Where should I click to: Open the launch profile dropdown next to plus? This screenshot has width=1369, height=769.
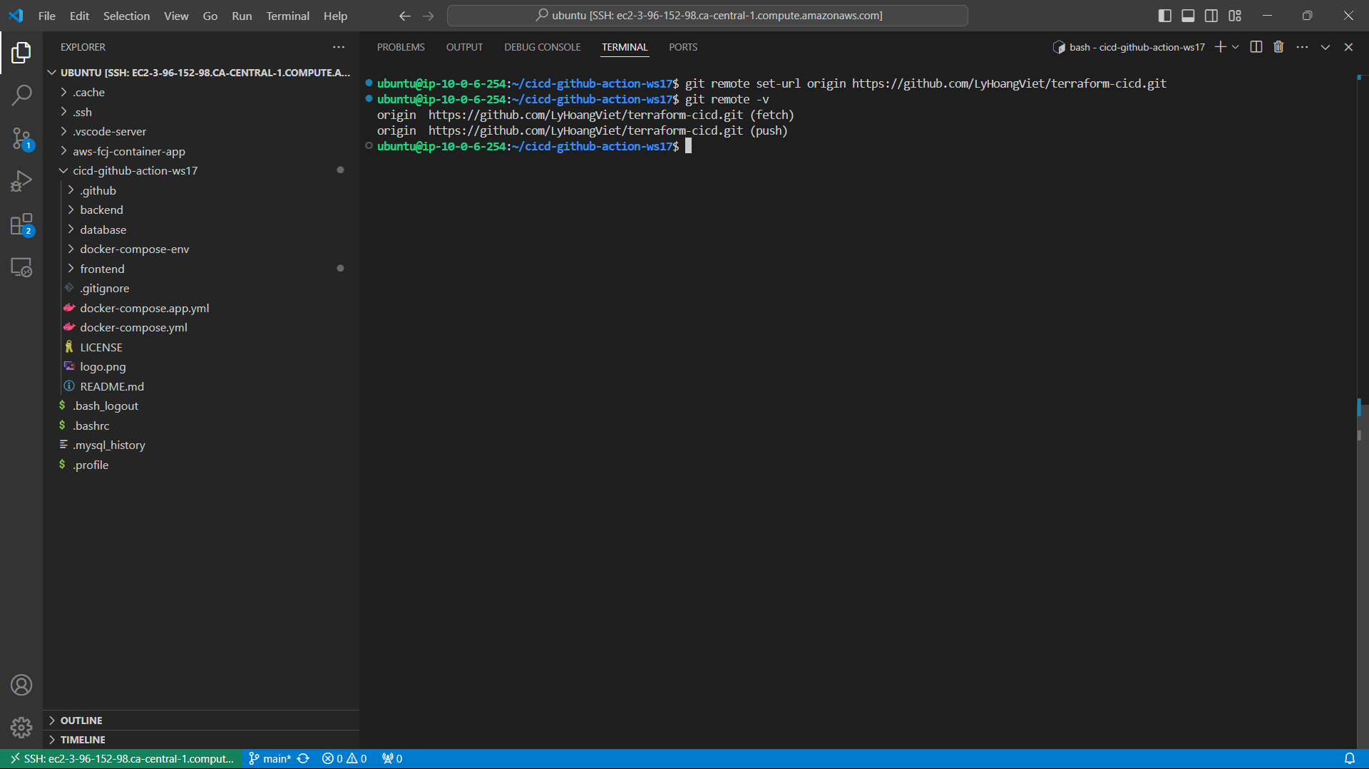tap(1236, 47)
